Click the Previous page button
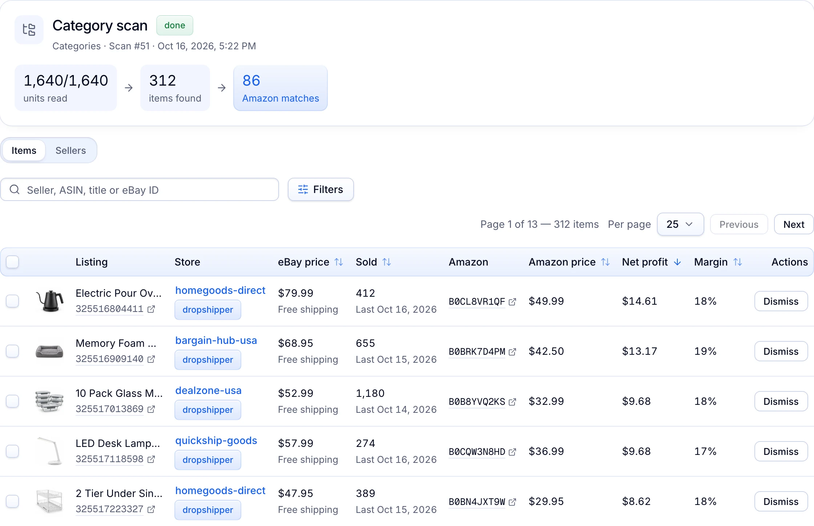Image resolution: width=814 pixels, height=526 pixels. (x=739, y=224)
